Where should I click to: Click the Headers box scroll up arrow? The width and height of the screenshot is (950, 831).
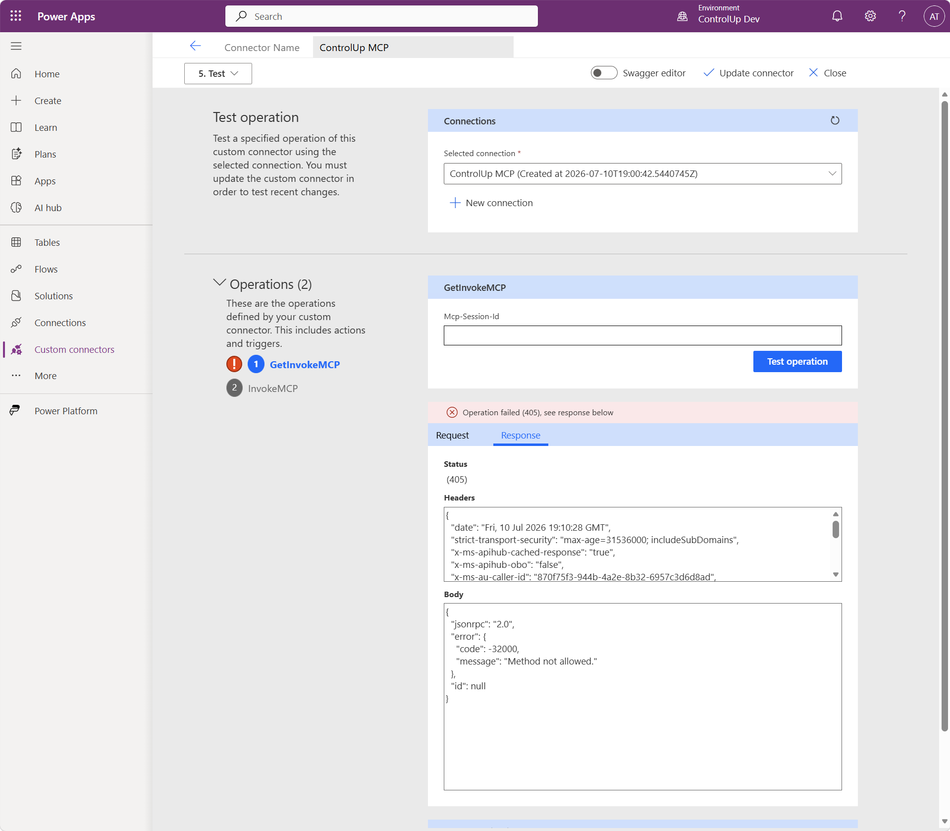pyautogui.click(x=836, y=514)
